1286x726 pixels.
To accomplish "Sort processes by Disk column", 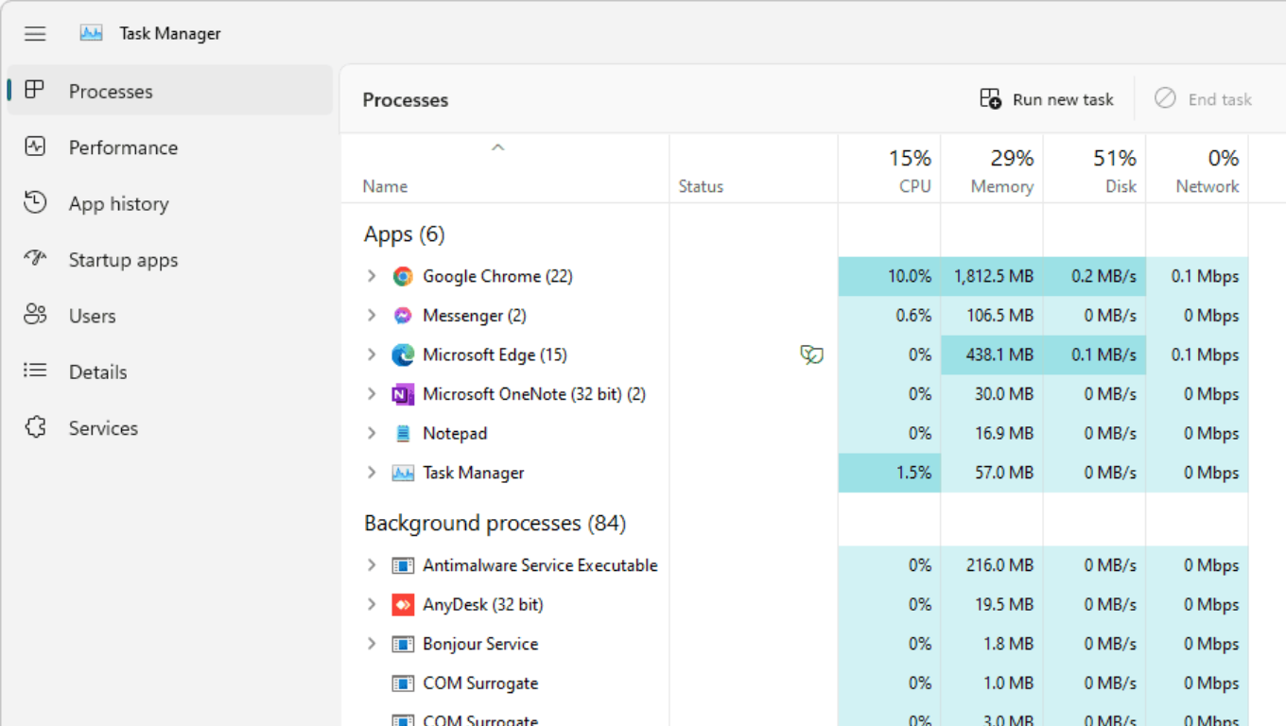I will 1095,170.
